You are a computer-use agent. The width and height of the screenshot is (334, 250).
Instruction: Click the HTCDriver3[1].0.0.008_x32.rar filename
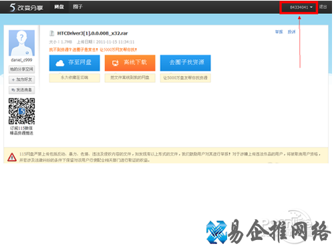point(92,33)
